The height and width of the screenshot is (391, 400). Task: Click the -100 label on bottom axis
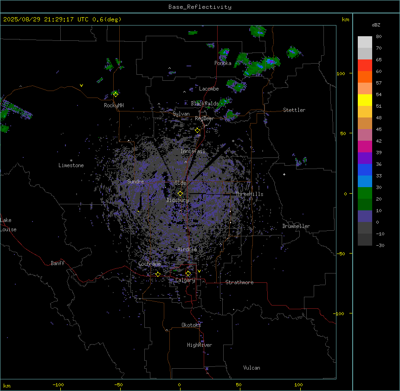coord(58,384)
